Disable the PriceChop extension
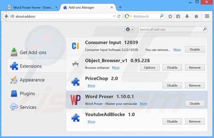 point(172,86)
